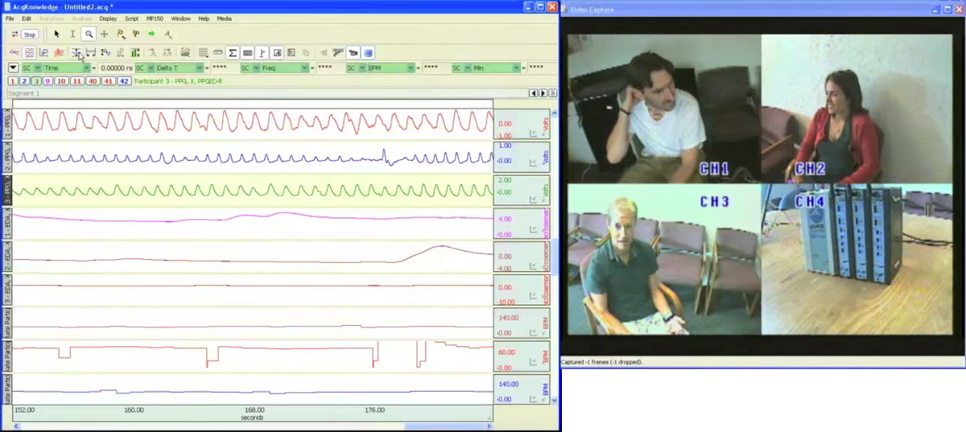The width and height of the screenshot is (966, 432).
Task: Click the flag marker toolbar icon
Action: (262, 53)
